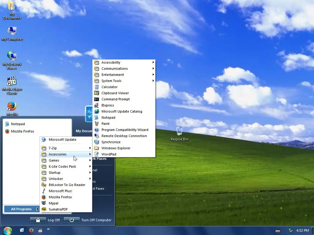Click on-screen keyboard tray icon
The height and width of the screenshot is (235, 314).
pyautogui.click(x=278, y=231)
